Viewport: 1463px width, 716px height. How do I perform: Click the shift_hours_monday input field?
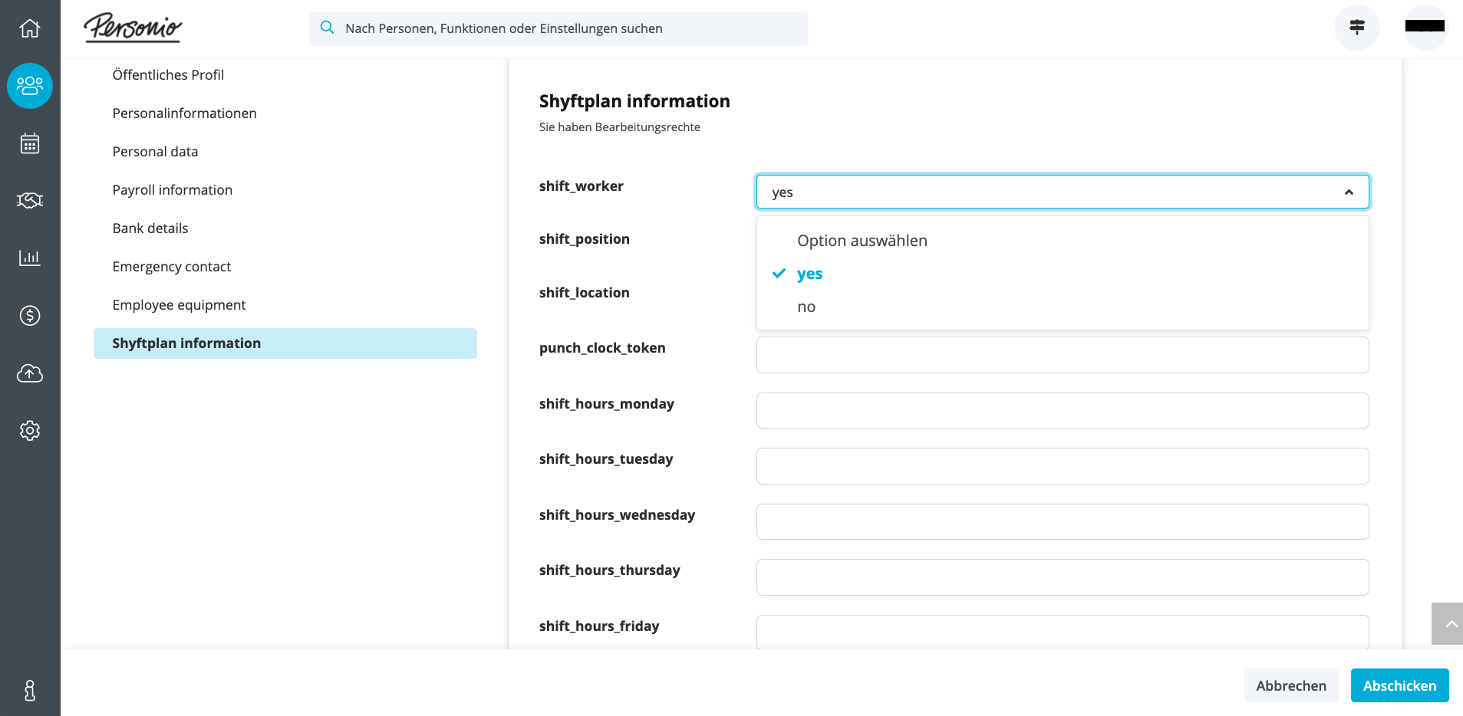[1063, 410]
